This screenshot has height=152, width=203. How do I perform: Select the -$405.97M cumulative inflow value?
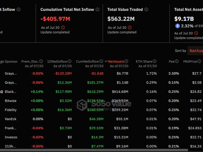click(55, 19)
